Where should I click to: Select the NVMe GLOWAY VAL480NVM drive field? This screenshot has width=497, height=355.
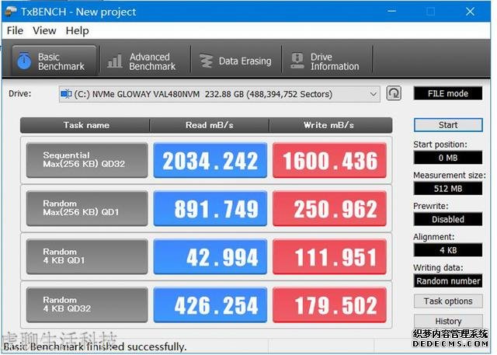(x=219, y=94)
